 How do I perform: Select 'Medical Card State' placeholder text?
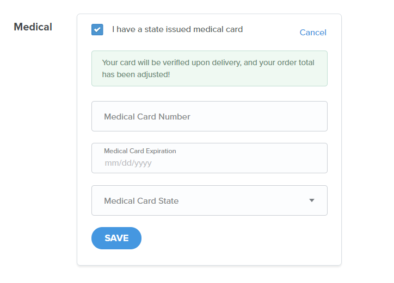[141, 201]
